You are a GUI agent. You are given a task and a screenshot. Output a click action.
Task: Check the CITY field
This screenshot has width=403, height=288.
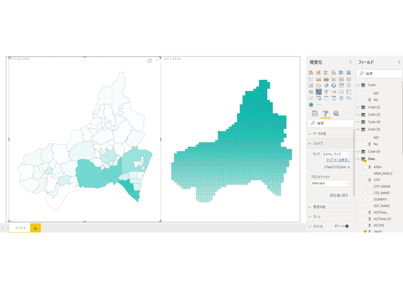(x=365, y=180)
